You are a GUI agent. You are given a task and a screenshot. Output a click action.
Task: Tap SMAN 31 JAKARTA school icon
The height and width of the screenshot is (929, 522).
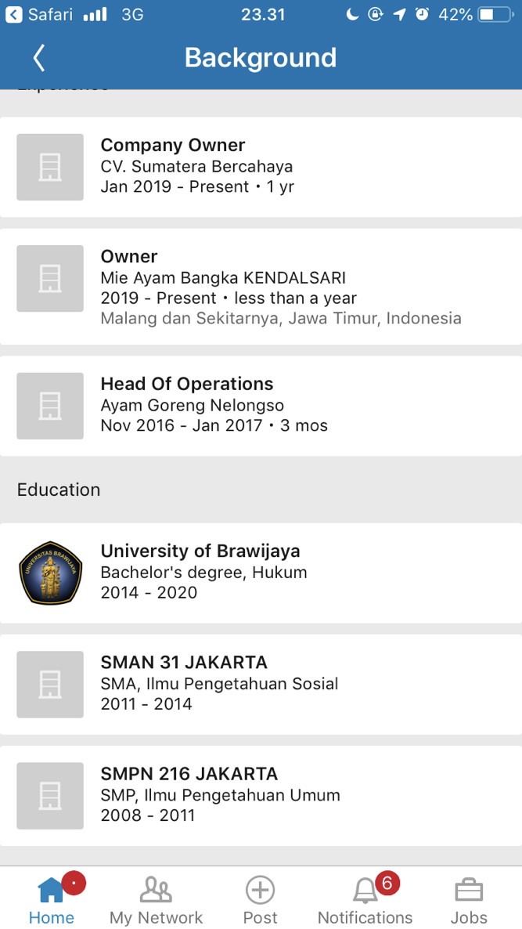click(50, 685)
